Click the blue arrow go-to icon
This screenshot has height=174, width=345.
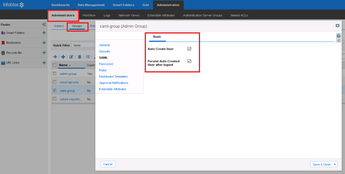(55, 57)
